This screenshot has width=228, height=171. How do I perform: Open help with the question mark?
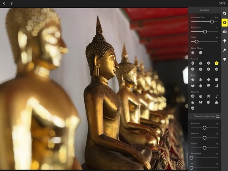coord(12,3)
